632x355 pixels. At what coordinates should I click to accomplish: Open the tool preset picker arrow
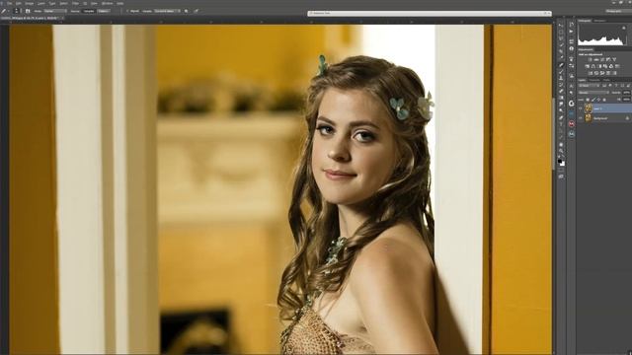tap(9, 11)
